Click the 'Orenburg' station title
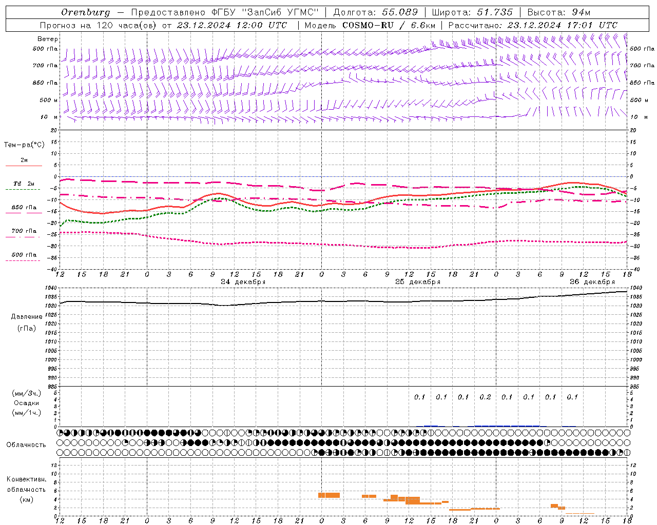657x525 pixels. pos(85,12)
